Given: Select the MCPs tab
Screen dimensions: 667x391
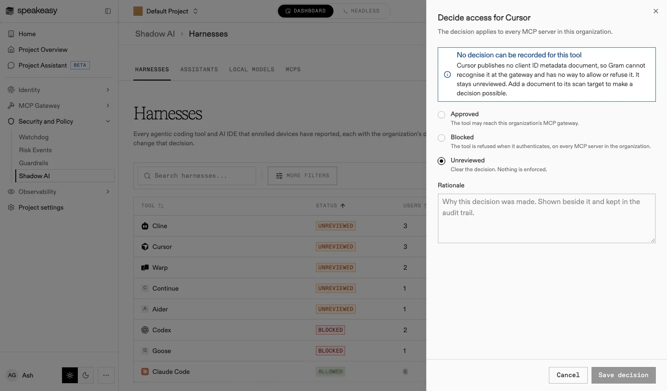Looking at the screenshot, I should tap(293, 69).
